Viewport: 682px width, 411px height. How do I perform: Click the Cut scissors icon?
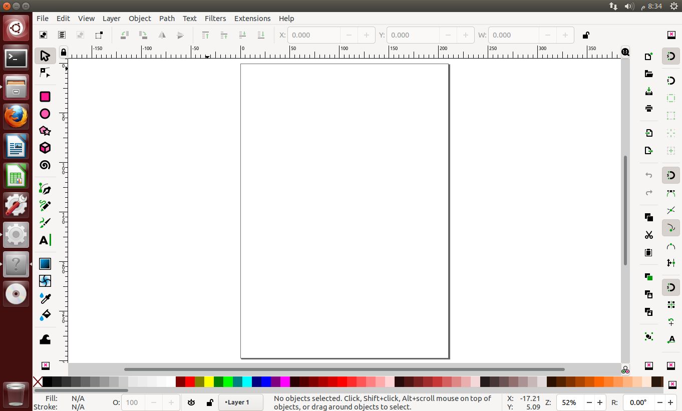[x=649, y=235]
